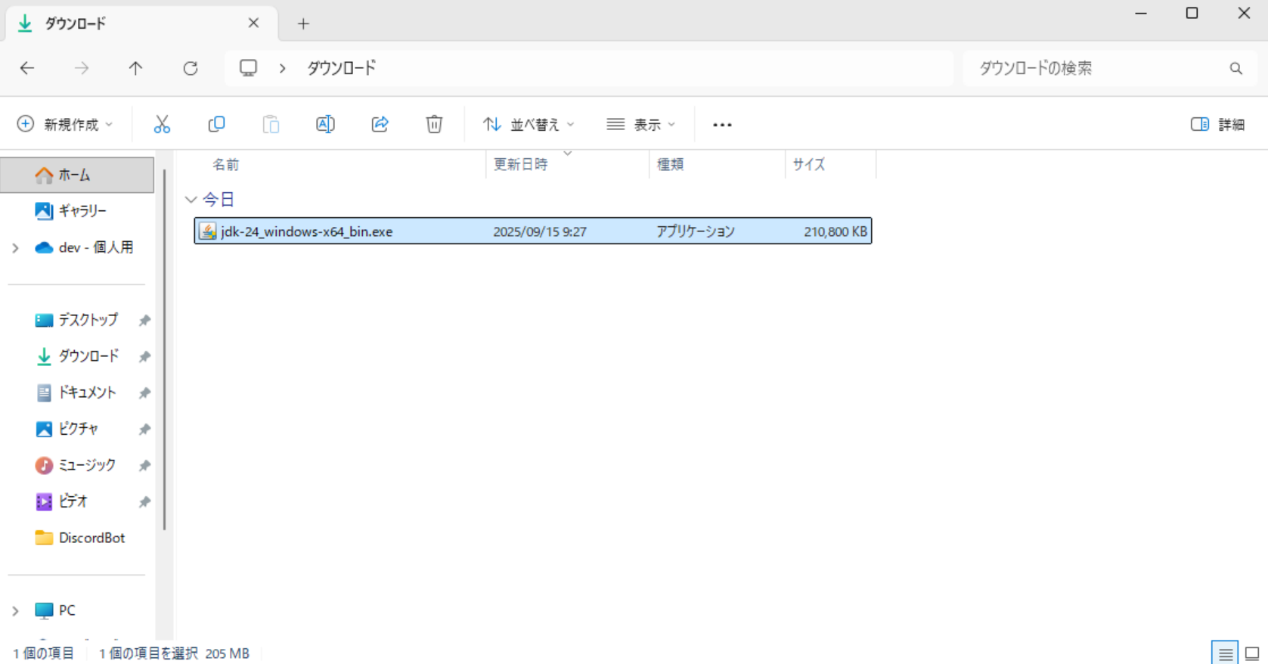Image resolution: width=1268 pixels, height=664 pixels.
Task: Switch to large thumbnails view in status bar
Action: pyautogui.click(x=1252, y=653)
